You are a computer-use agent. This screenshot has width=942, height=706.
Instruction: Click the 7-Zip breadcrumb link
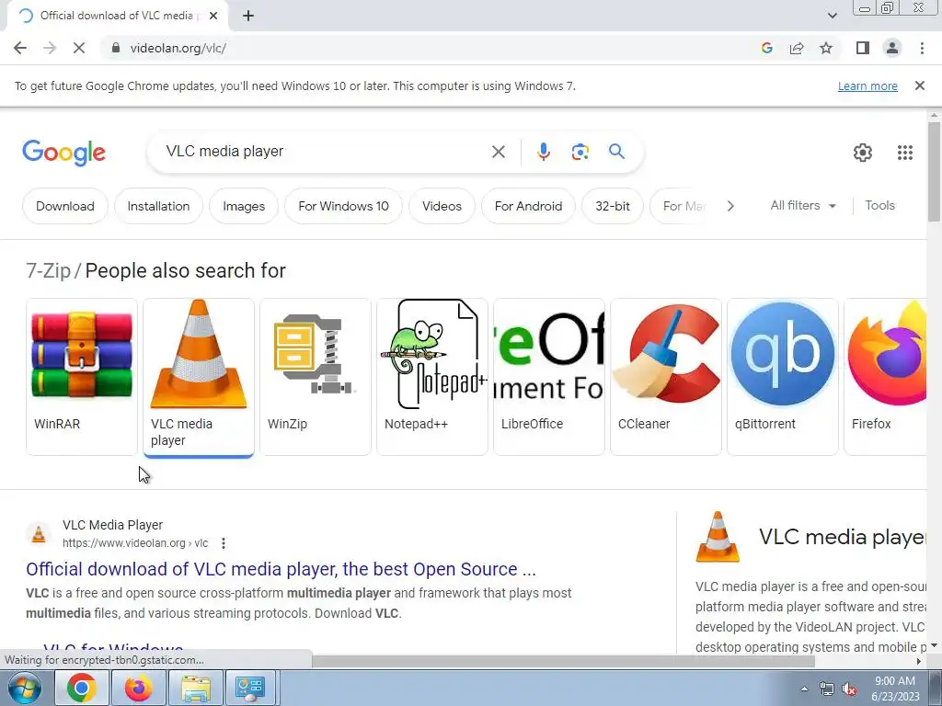(48, 271)
